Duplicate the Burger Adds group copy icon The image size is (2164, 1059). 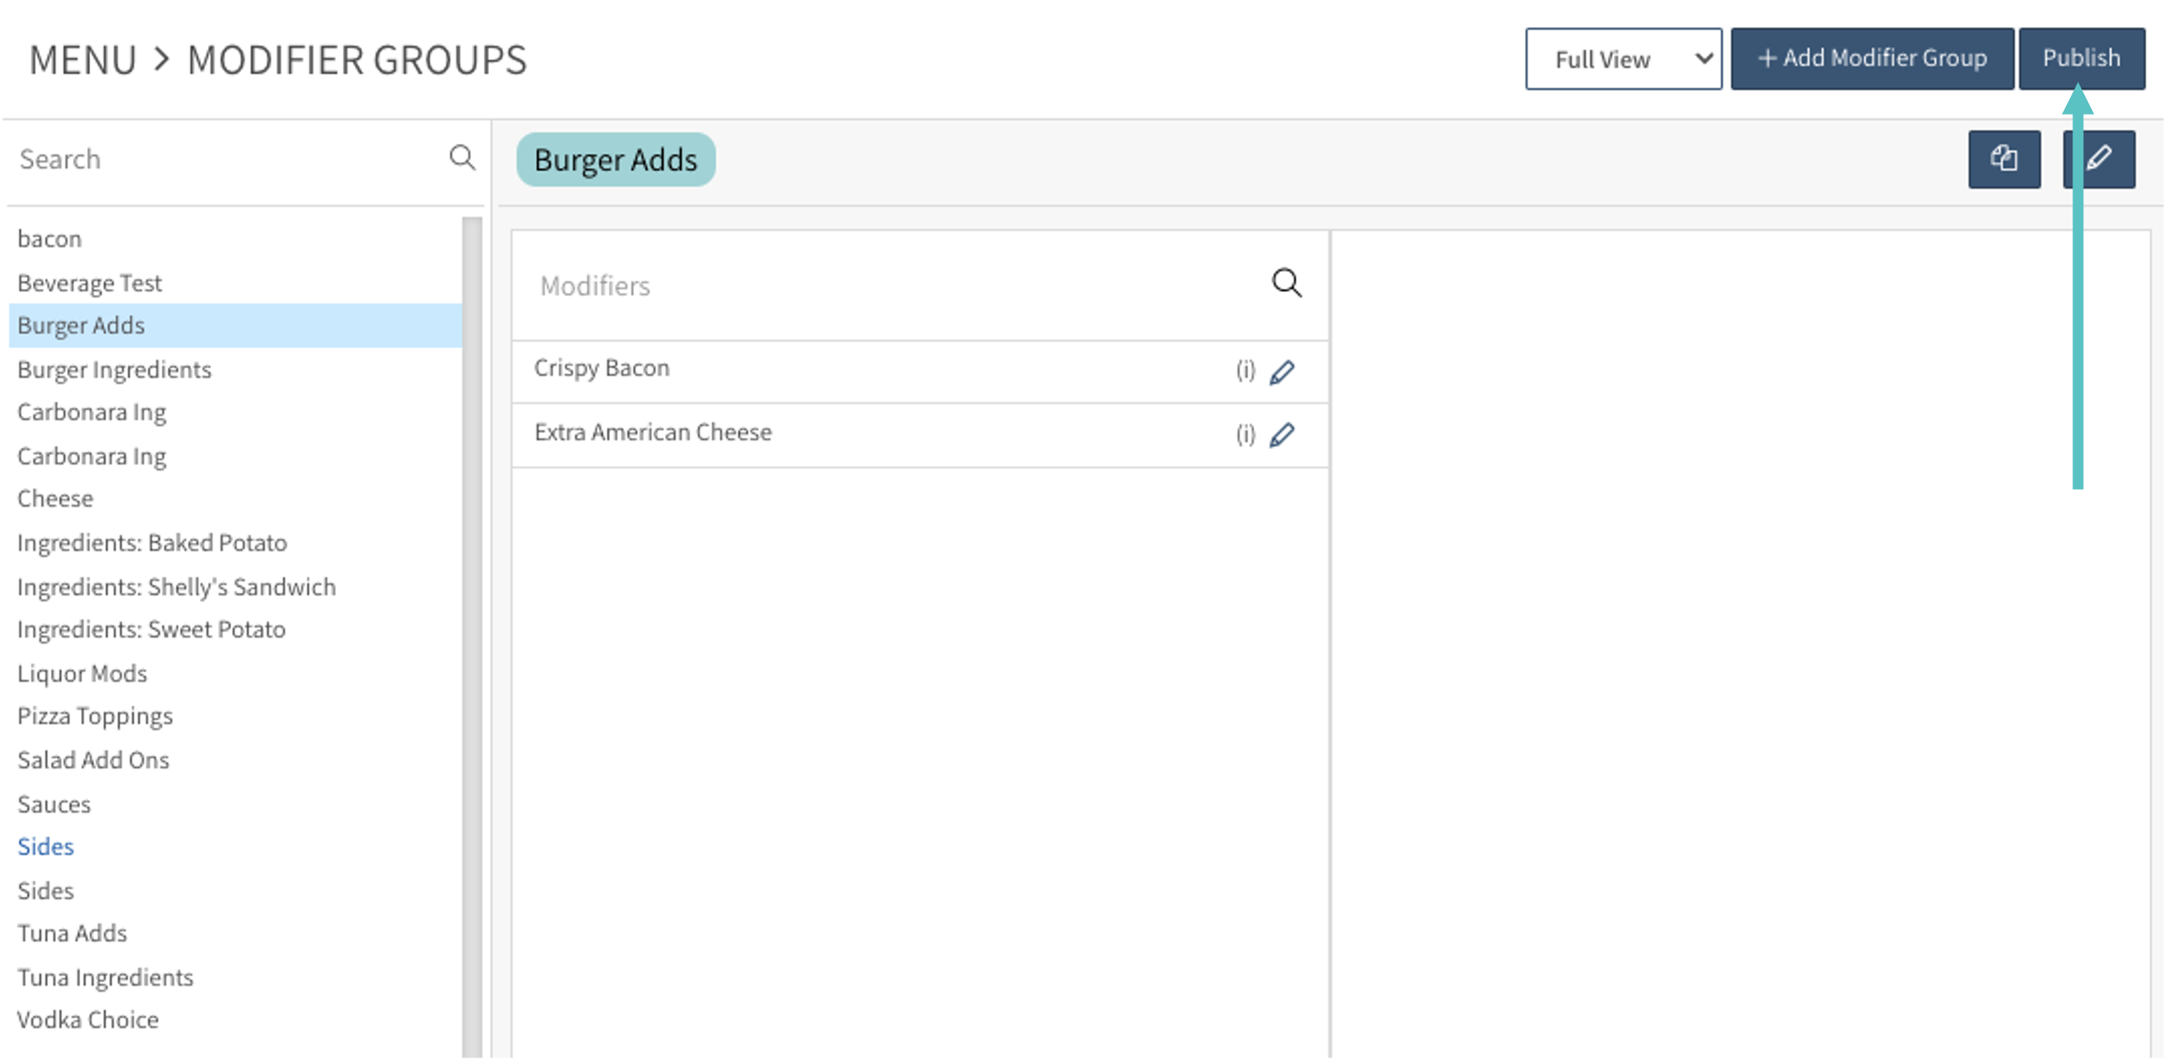2004,159
